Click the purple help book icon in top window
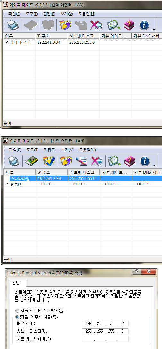The width and height of the screenshot is (162, 349). pyautogui.click(x=129, y=25)
